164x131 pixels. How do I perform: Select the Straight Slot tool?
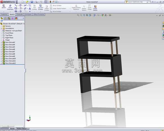[16, 11]
